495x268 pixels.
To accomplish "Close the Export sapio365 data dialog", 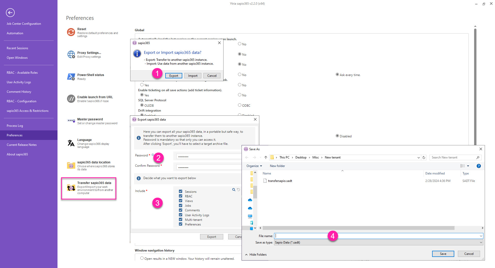I will coord(255,119).
